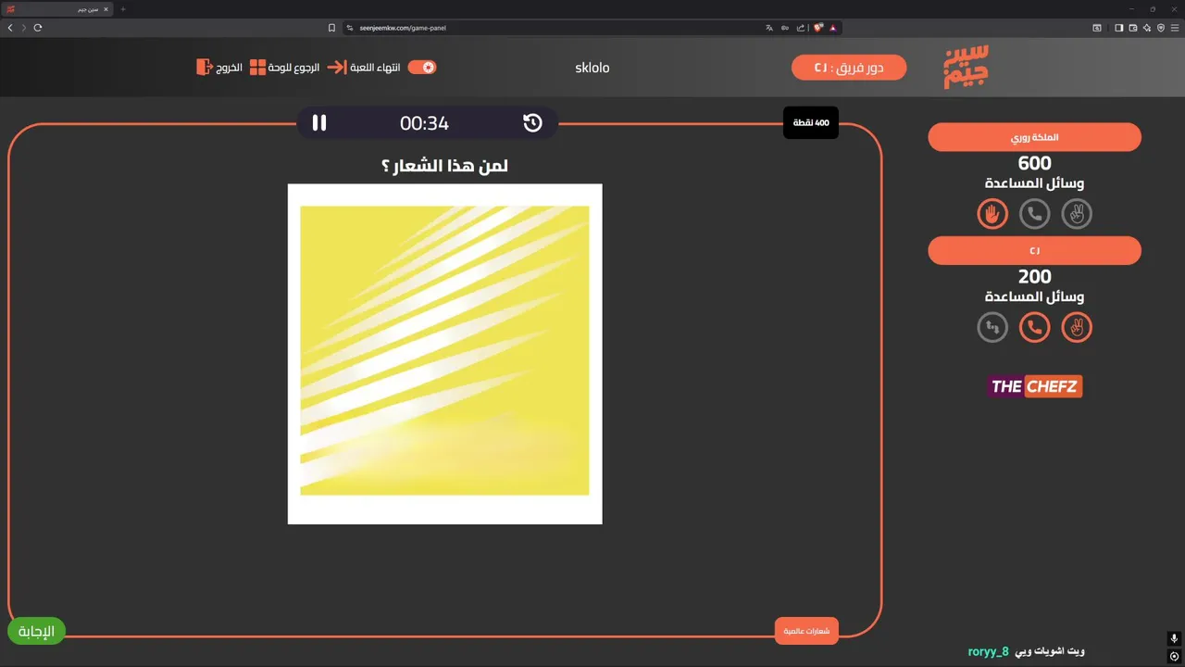Screen dimensions: 1185x667
Task: Click the لمن هذا الشعار question text
Action: click(x=444, y=166)
